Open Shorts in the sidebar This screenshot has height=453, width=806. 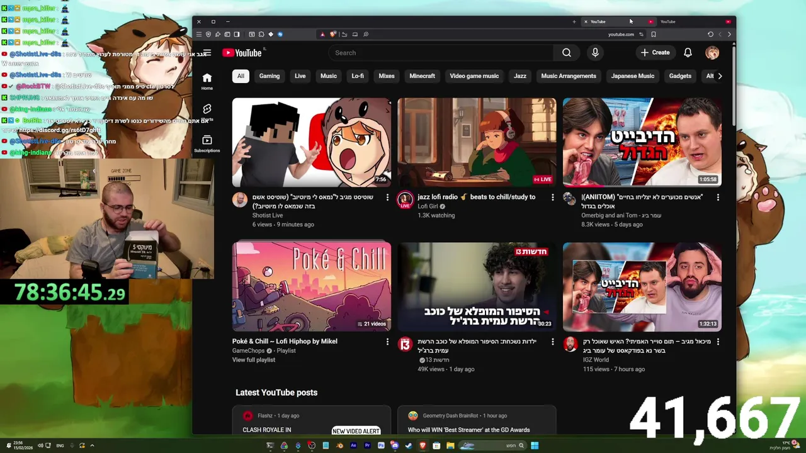pyautogui.click(x=207, y=112)
